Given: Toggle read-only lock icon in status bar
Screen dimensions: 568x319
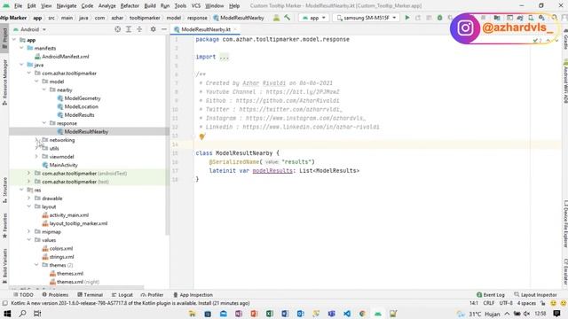Looking at the screenshot, I should point(542,303).
